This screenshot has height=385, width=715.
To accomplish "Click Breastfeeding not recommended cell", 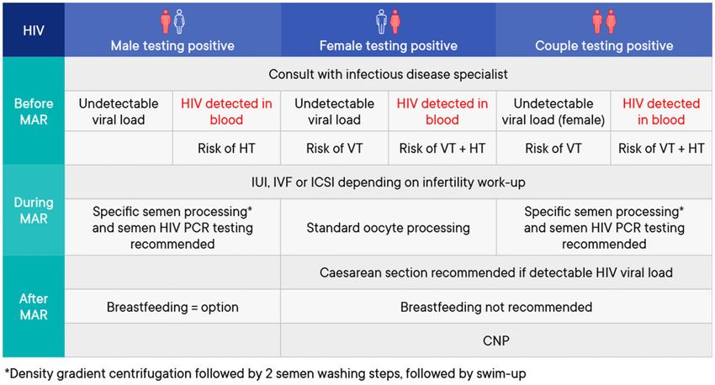I will pos(496,307).
